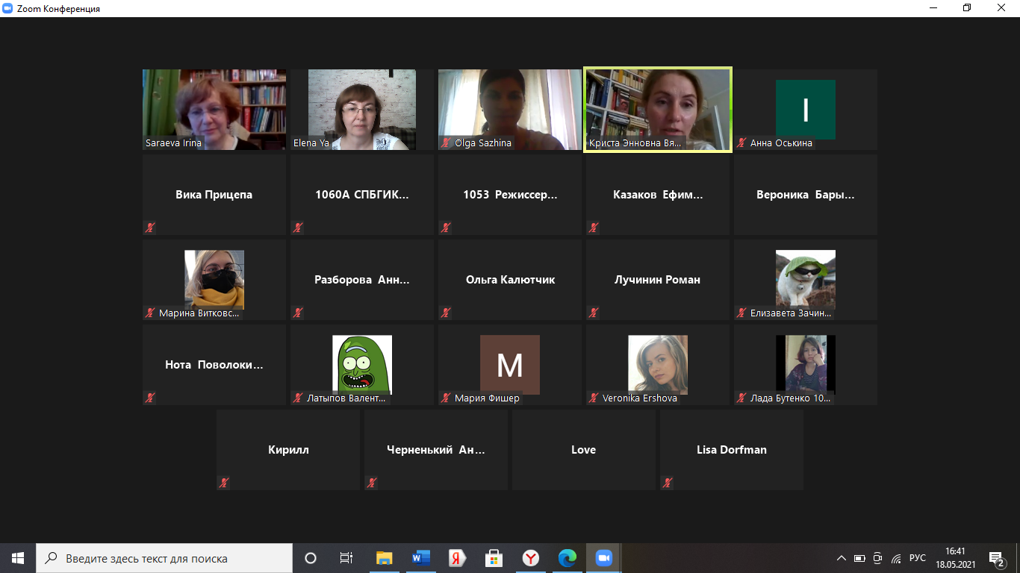This screenshot has height=573, width=1020.
Task: Click muted mic icon in Казаков Ефим tile
Action: pyautogui.click(x=594, y=228)
